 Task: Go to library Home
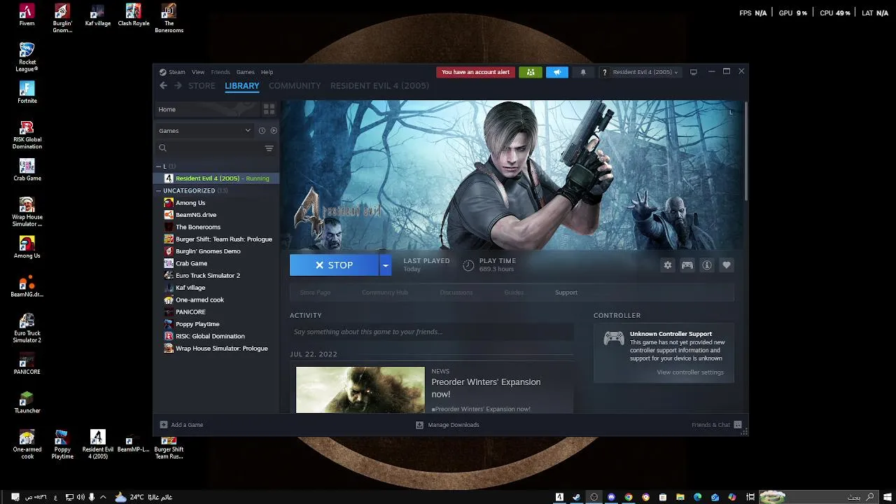click(x=207, y=109)
